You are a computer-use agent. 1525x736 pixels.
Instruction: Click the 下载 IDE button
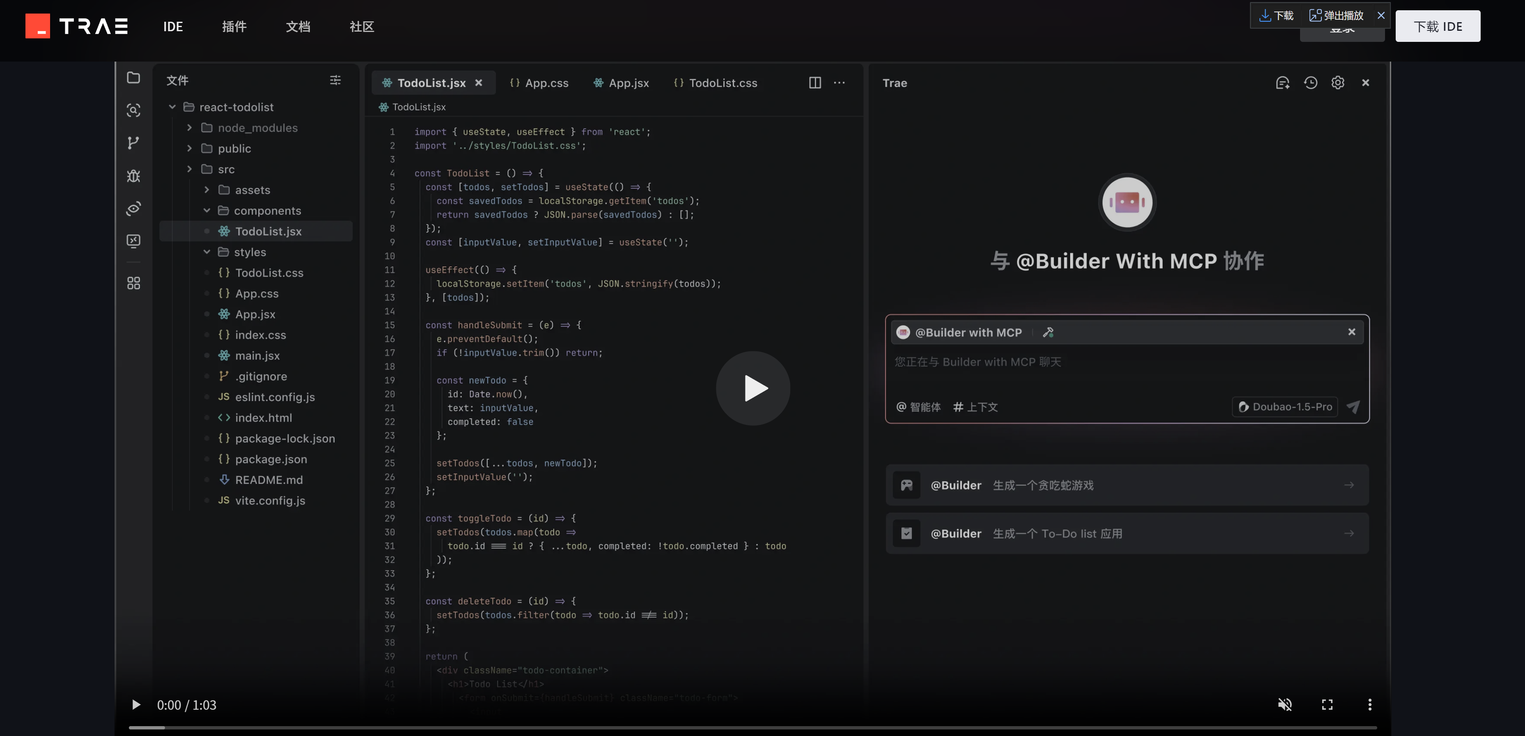coord(1438,26)
